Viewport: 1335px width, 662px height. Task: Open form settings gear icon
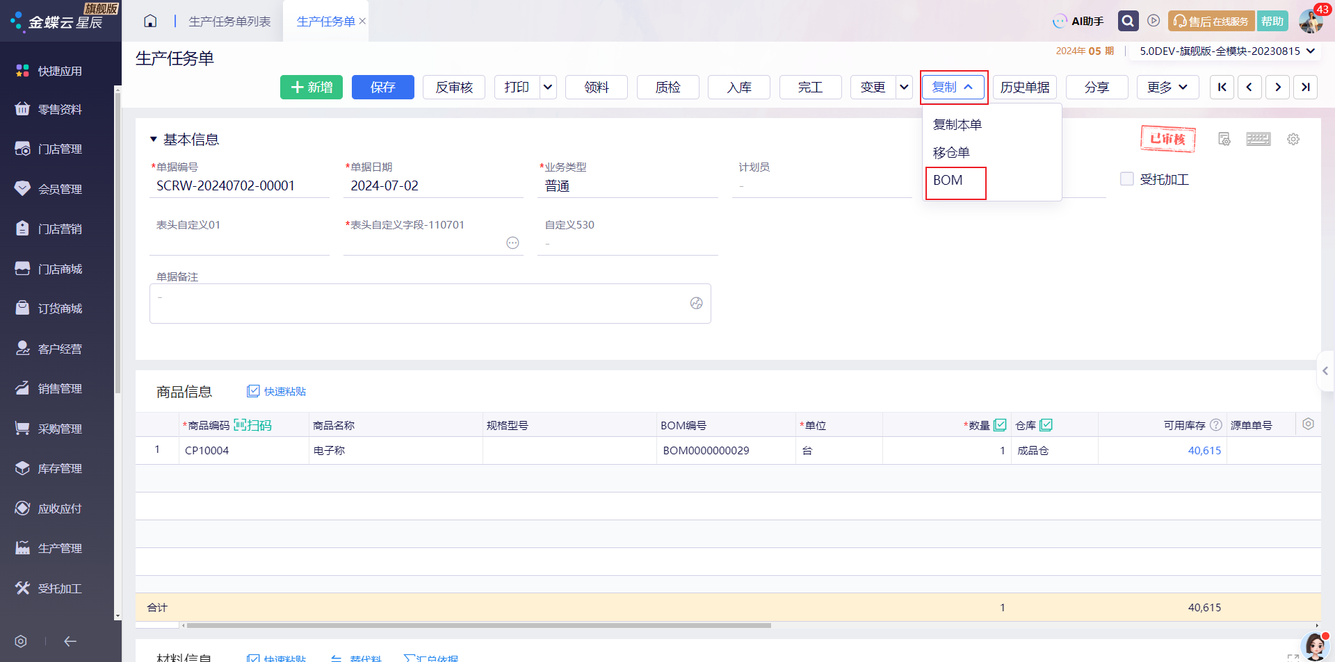1293,139
